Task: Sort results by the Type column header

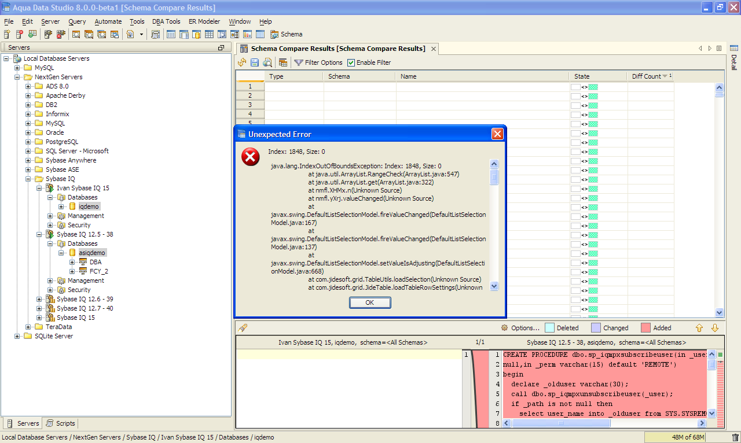Action: click(x=294, y=76)
